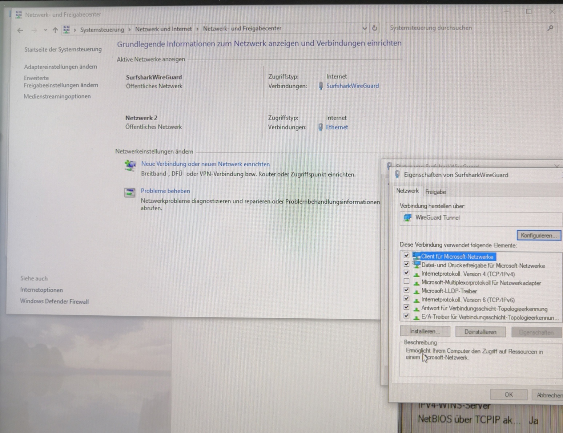Click the search magnifier icon
The width and height of the screenshot is (563, 433).
click(x=551, y=28)
